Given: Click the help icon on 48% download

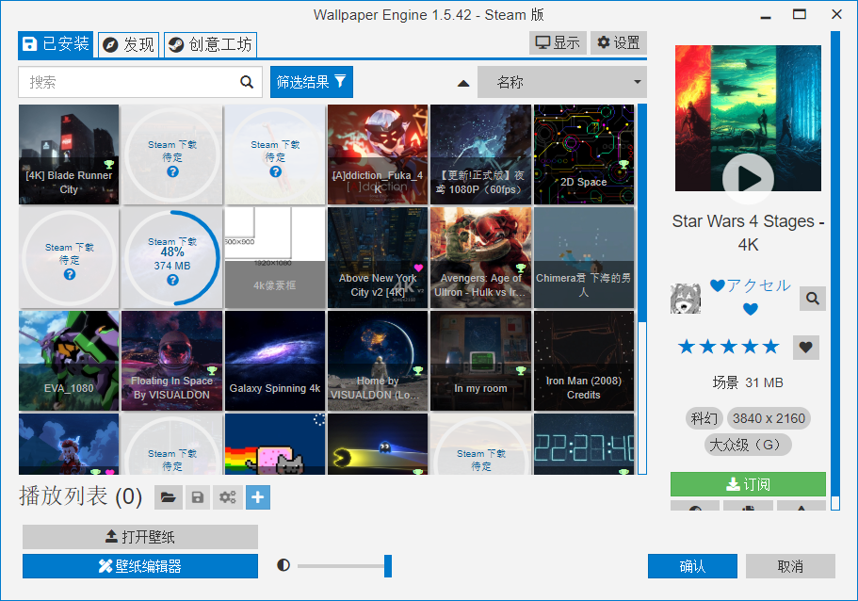Looking at the screenshot, I should click(172, 281).
